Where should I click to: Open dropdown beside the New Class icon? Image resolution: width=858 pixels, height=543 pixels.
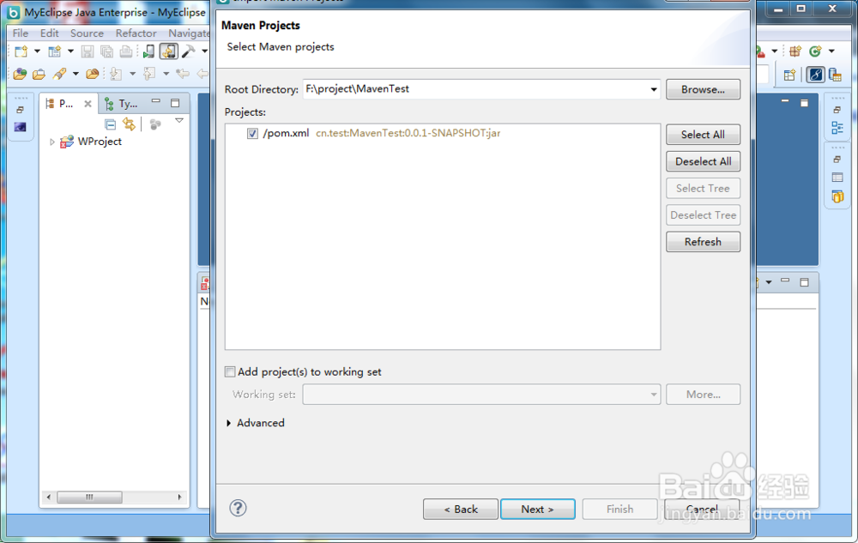(x=831, y=51)
